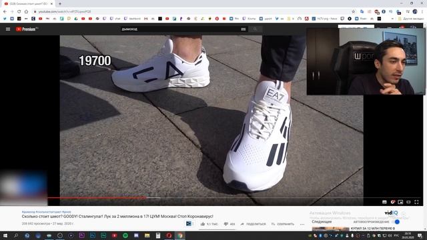427x240 pixels.
Task: Open Windows taskbar search
Action: click(16, 235)
